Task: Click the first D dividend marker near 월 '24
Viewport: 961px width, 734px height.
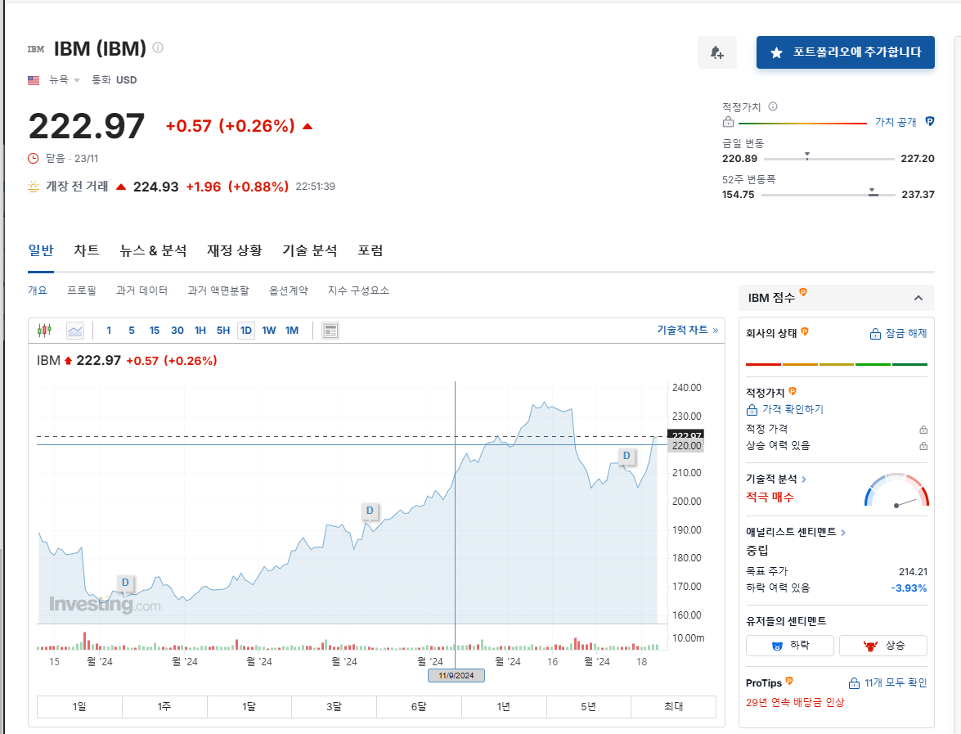Action: 125,583
